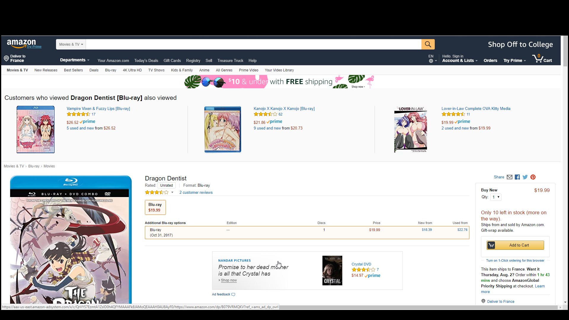The image size is (569, 320).
Task: Open the Anime category tab
Action: coord(204,70)
